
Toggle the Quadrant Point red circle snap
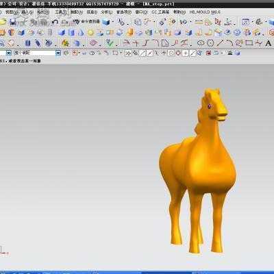(178, 53)
